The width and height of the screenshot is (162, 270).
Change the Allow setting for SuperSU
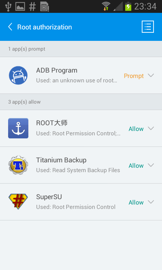point(136,202)
